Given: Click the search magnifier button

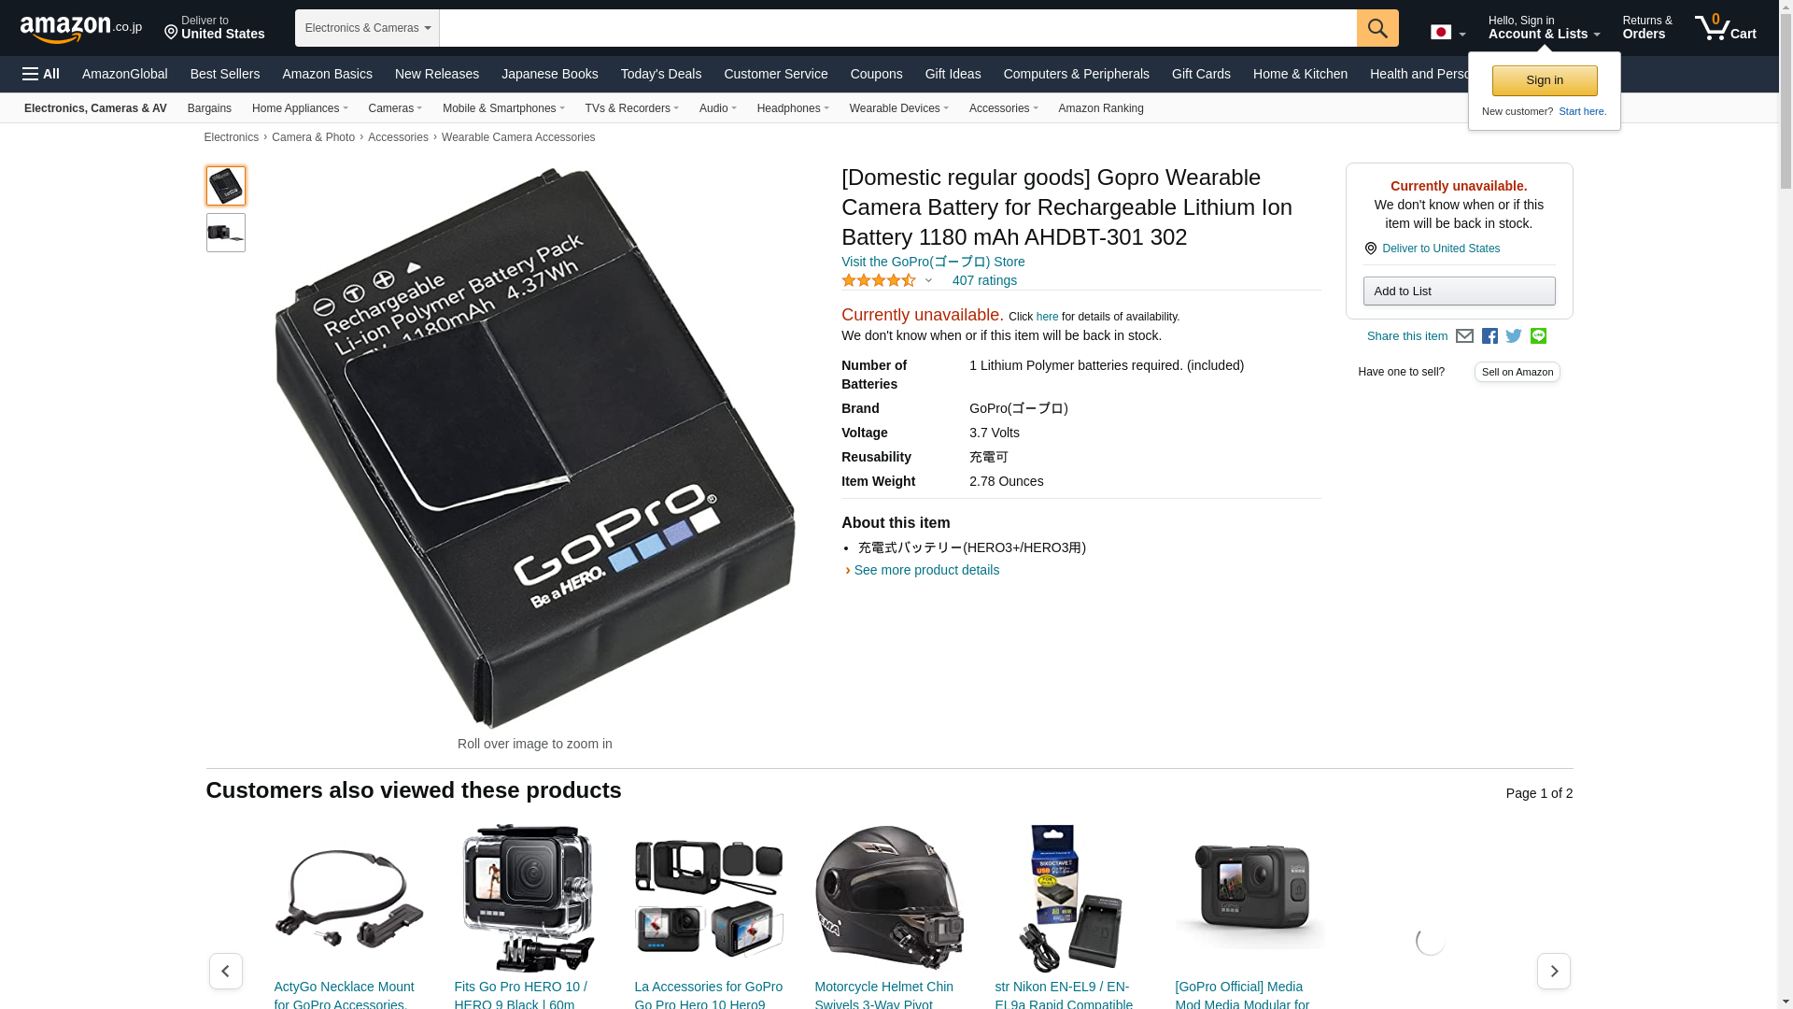Looking at the screenshot, I should coord(1377,28).
